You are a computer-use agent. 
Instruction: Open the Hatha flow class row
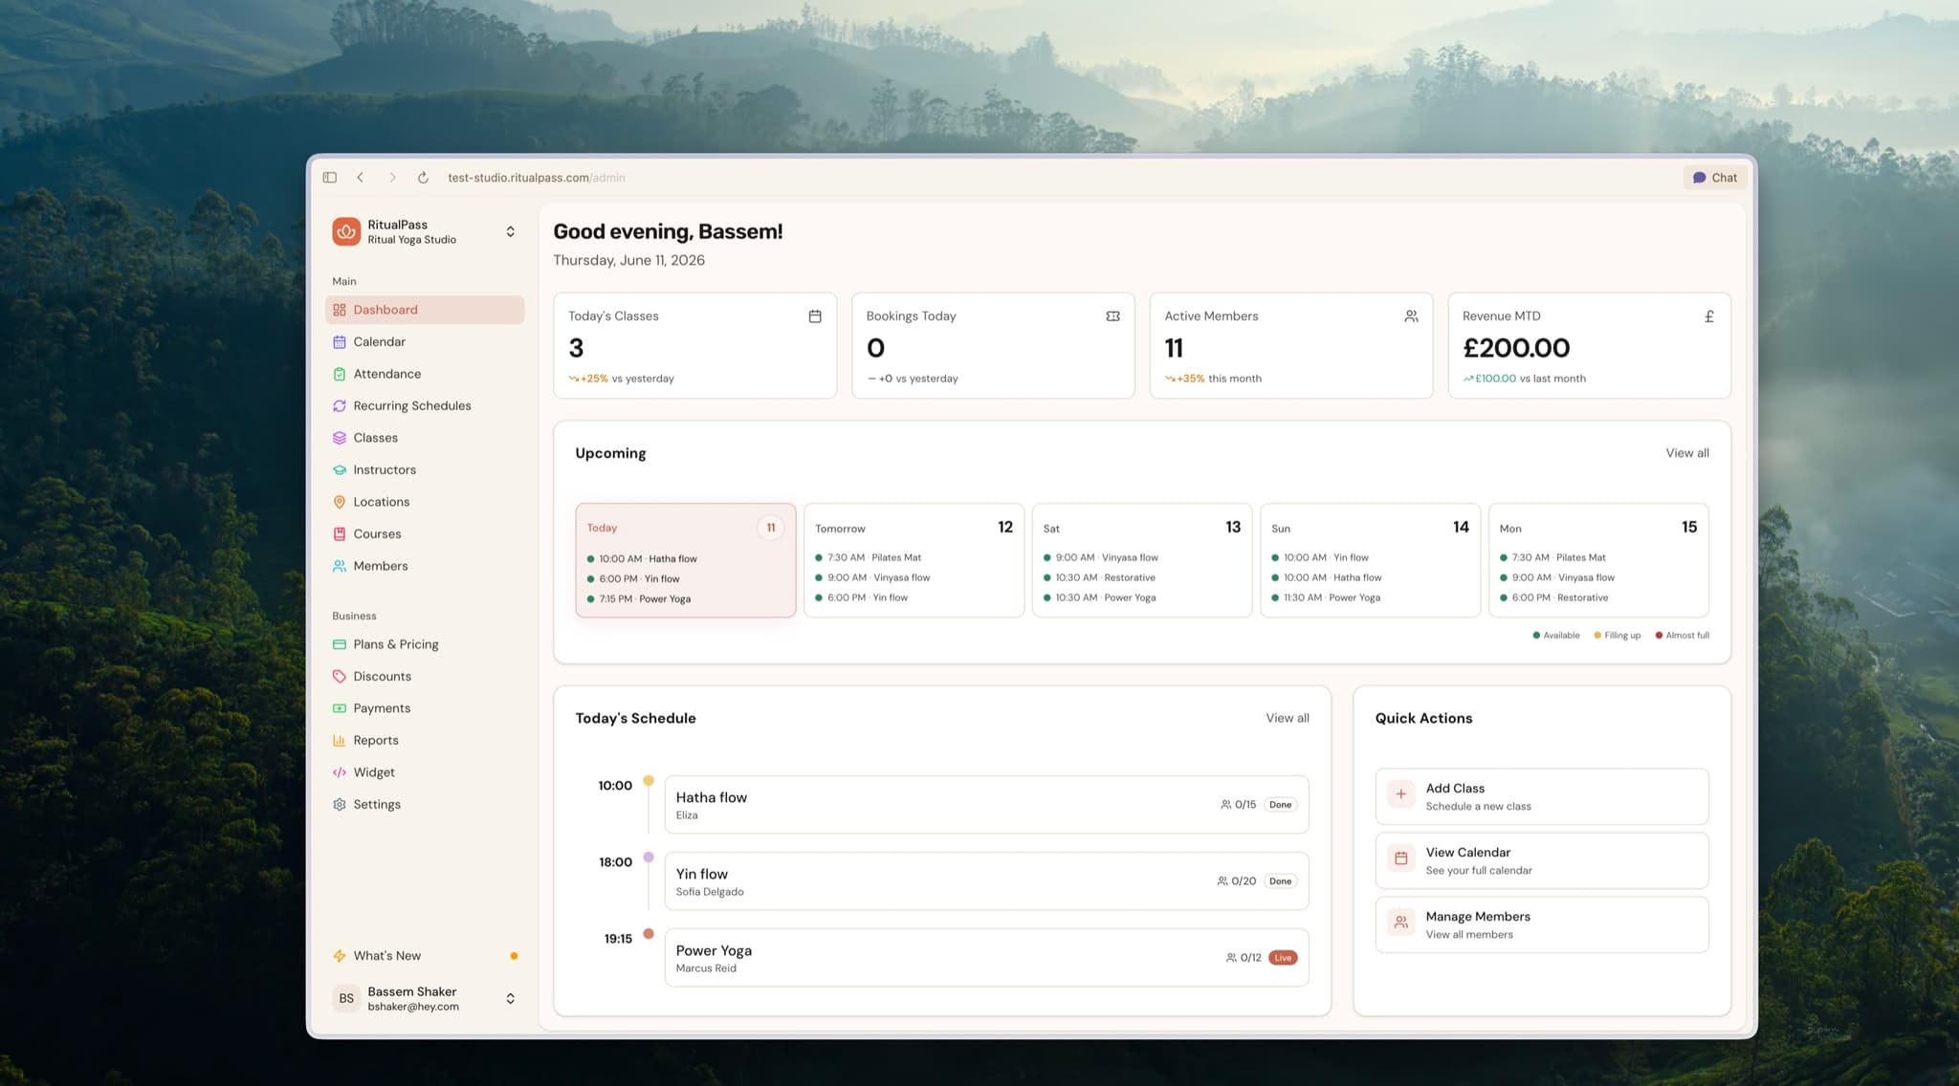986,805
